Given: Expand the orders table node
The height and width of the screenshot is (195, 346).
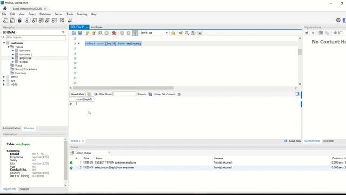Looking at the screenshot, I should (x=13, y=62).
